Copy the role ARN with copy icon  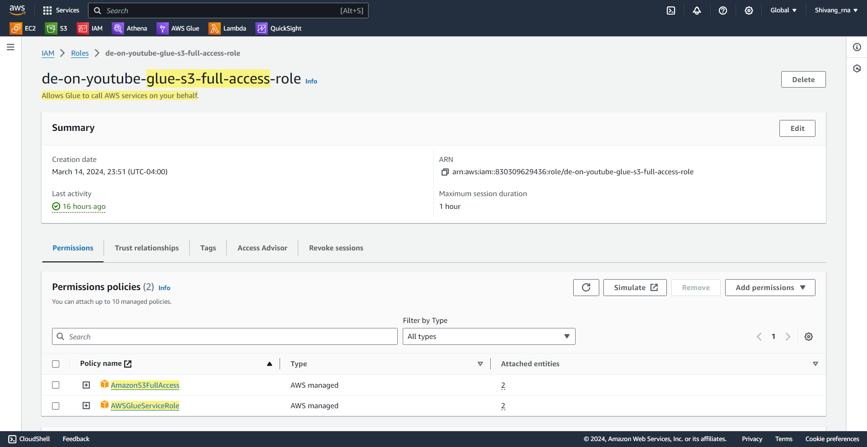[445, 172]
